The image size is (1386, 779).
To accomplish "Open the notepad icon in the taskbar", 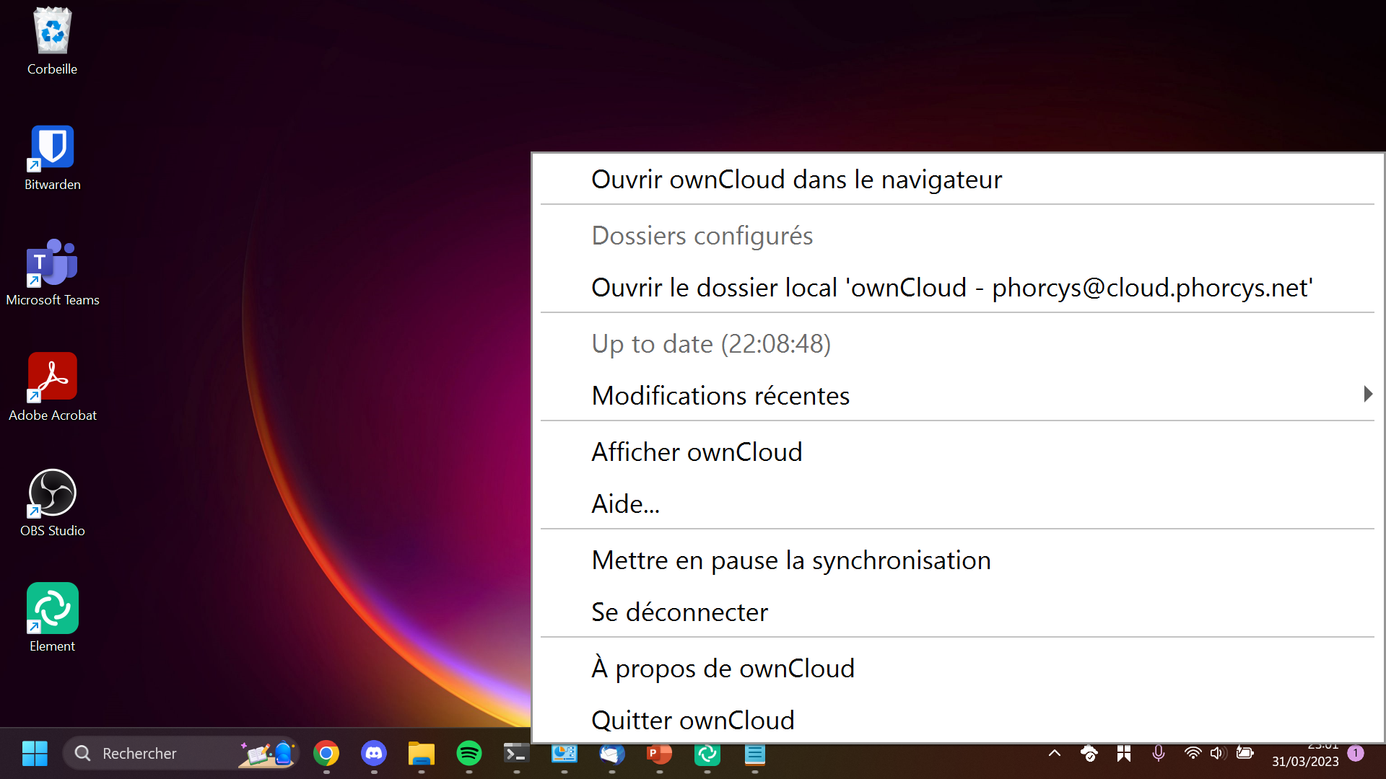I will 755,754.
